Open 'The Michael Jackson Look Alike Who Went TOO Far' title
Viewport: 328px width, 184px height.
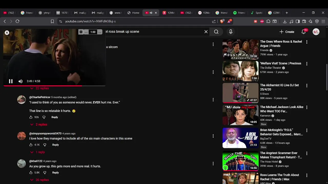point(282,109)
